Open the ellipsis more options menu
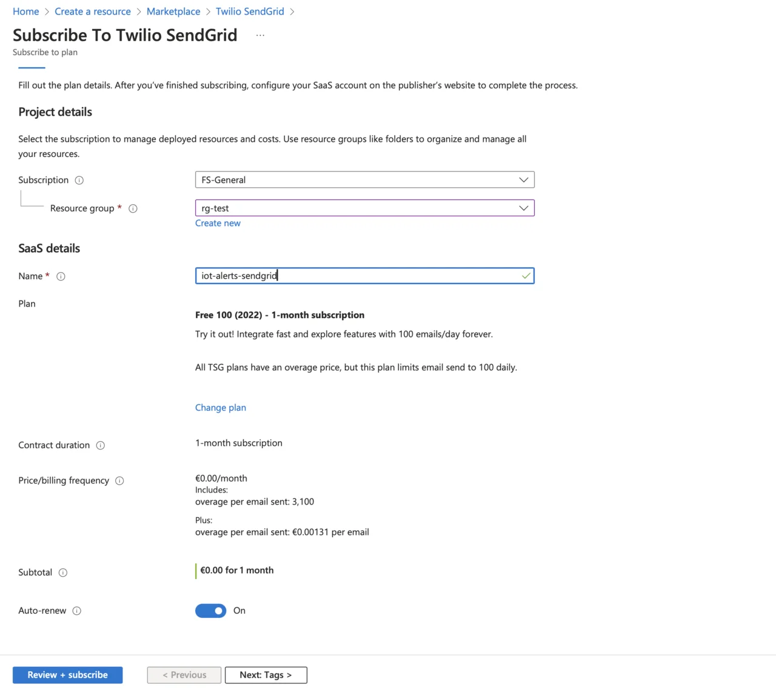776x690 pixels. pos(260,35)
